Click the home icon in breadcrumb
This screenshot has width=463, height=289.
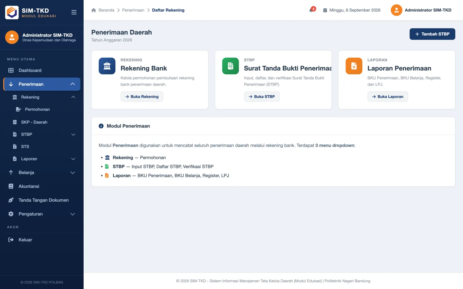(x=94, y=10)
